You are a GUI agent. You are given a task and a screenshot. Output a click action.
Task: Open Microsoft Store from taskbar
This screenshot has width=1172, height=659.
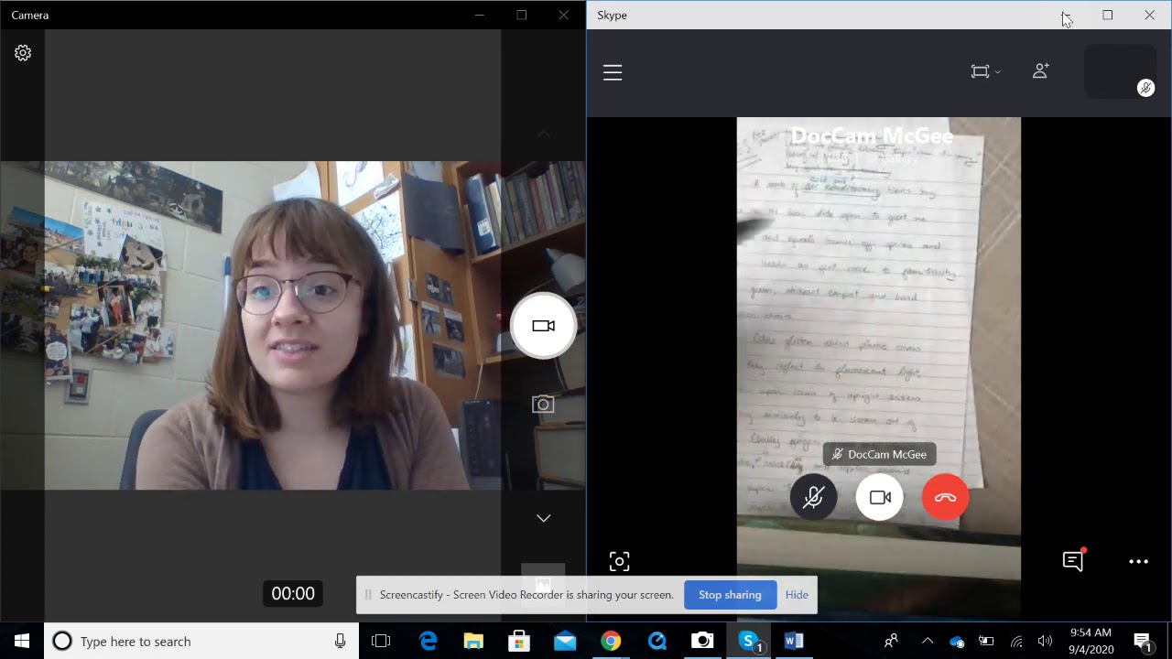click(x=519, y=641)
